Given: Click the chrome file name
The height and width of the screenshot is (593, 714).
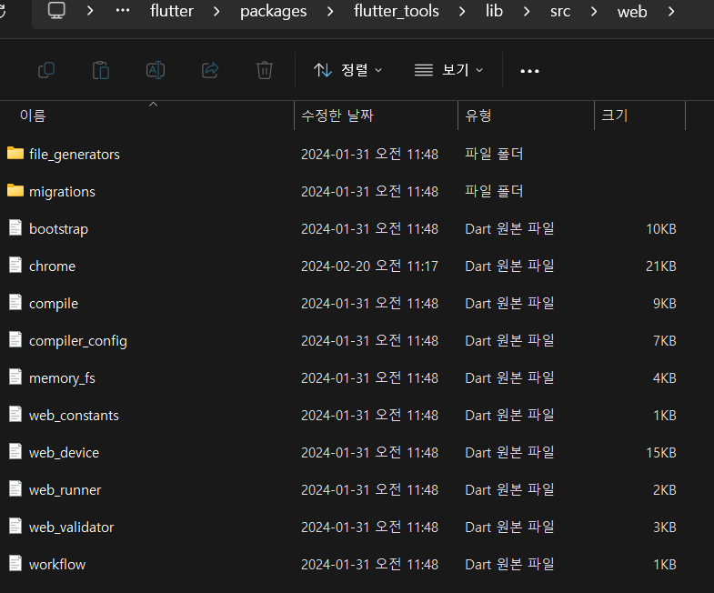Looking at the screenshot, I should pyautogui.click(x=53, y=266).
